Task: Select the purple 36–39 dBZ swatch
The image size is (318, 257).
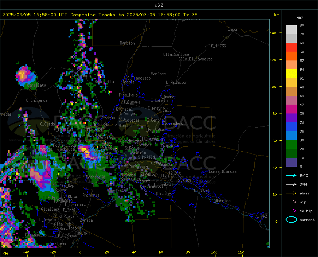Action: (x=291, y=118)
